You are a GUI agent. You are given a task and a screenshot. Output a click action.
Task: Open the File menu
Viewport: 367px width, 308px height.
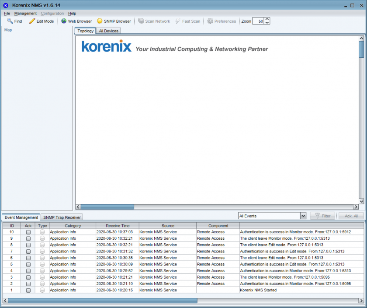[7, 14]
